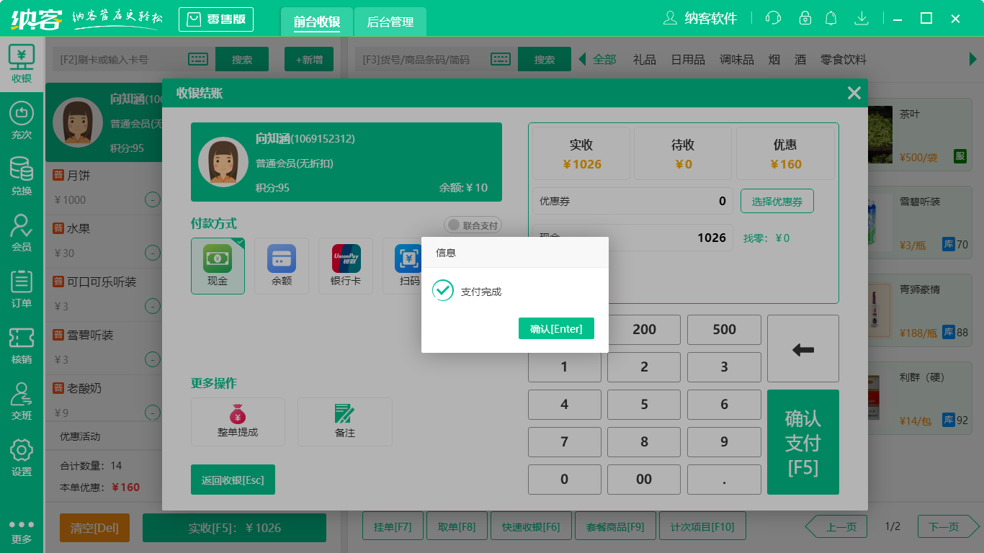Image resolution: width=984 pixels, height=553 pixels.
Task: Choose the 银行卡 bank card payment icon
Action: point(344,266)
